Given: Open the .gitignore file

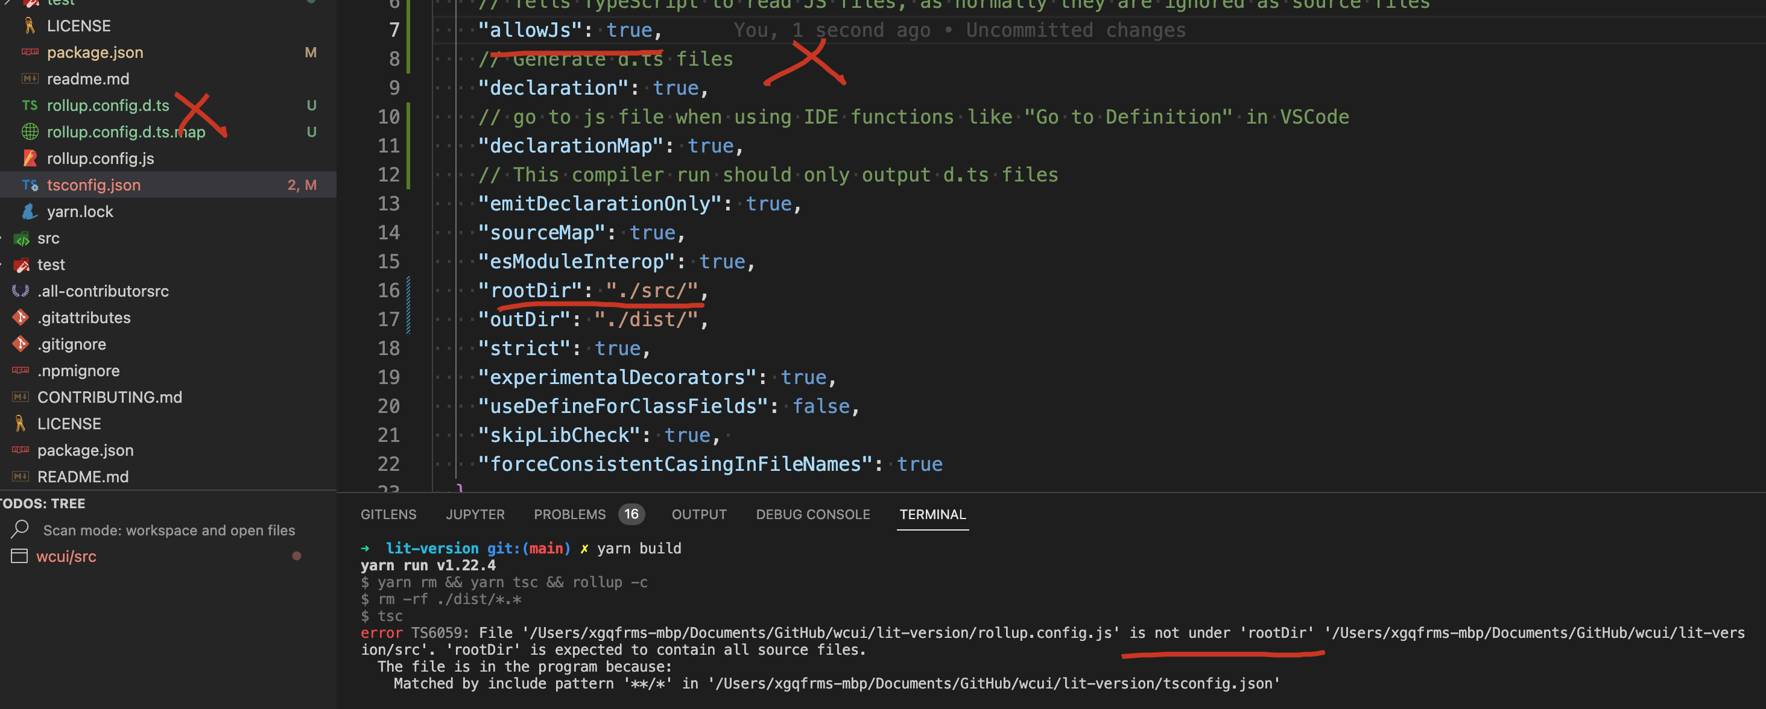Looking at the screenshot, I should [72, 344].
